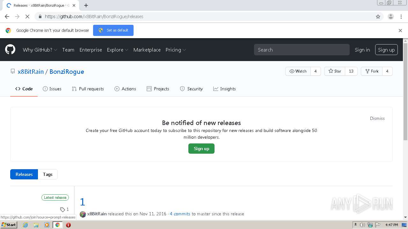Screen dimensions: 408x229
Task: Click Sign in link
Action: (362, 50)
